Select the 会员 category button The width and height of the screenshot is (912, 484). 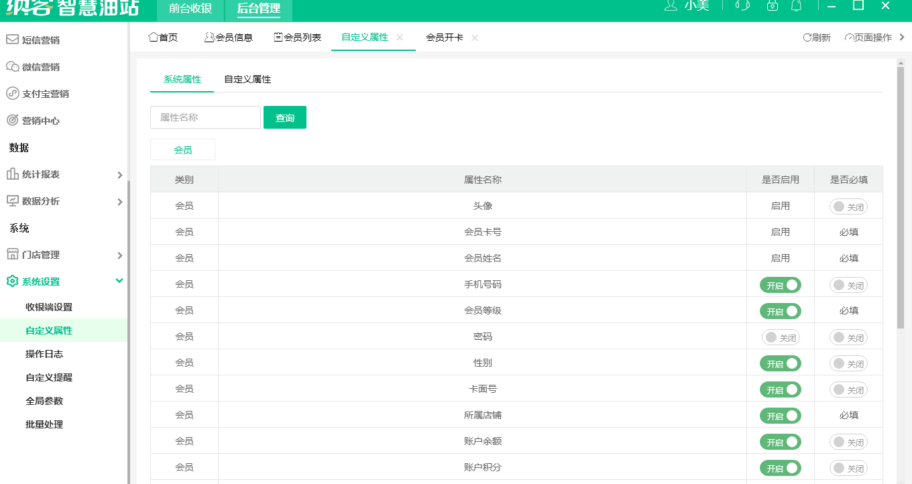pos(182,149)
